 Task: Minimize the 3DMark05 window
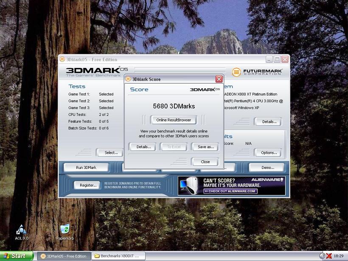tap(269, 59)
